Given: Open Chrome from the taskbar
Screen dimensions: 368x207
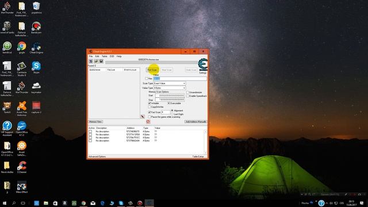Looking at the screenshot, I should point(83,203).
